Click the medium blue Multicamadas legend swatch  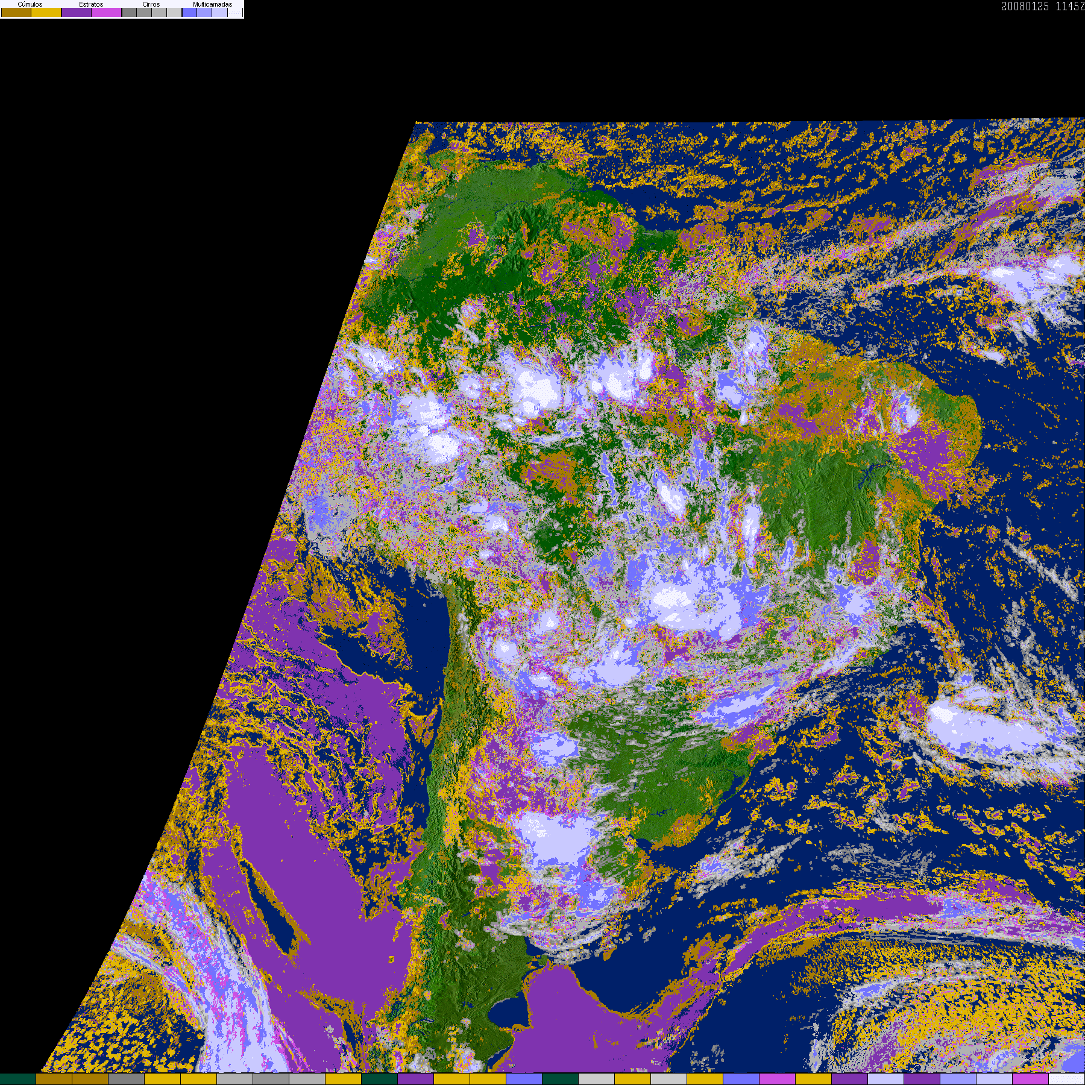pyautogui.click(x=204, y=12)
